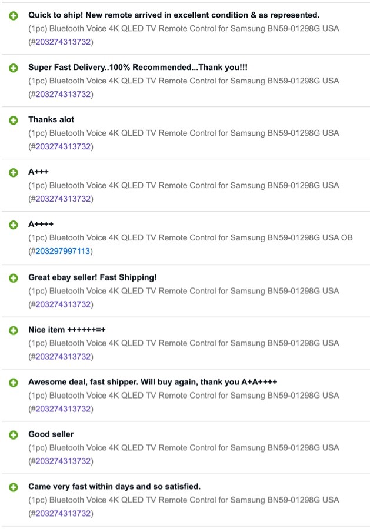This screenshot has height=529, width=370.
Task: Click positive icon next to 'Good seller'
Action: (14, 435)
